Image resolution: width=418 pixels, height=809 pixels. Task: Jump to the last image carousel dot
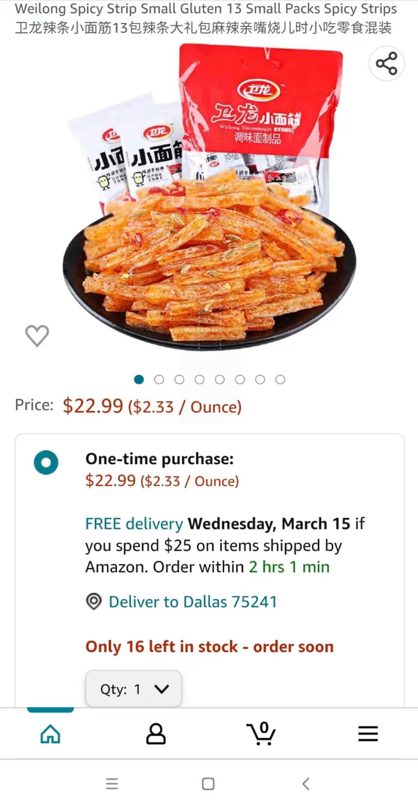(x=280, y=379)
